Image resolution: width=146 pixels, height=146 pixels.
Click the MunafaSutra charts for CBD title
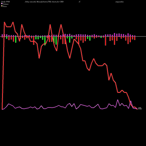point(44,2)
